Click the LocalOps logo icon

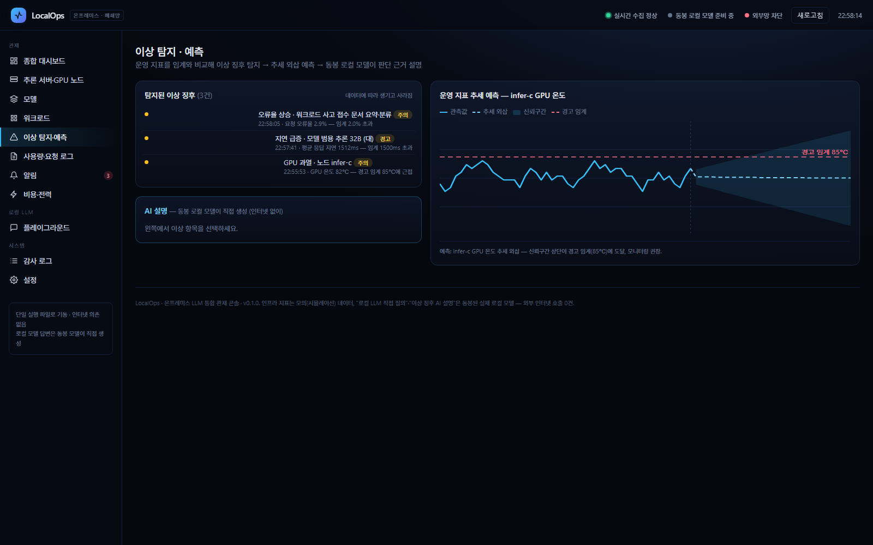pos(19,15)
